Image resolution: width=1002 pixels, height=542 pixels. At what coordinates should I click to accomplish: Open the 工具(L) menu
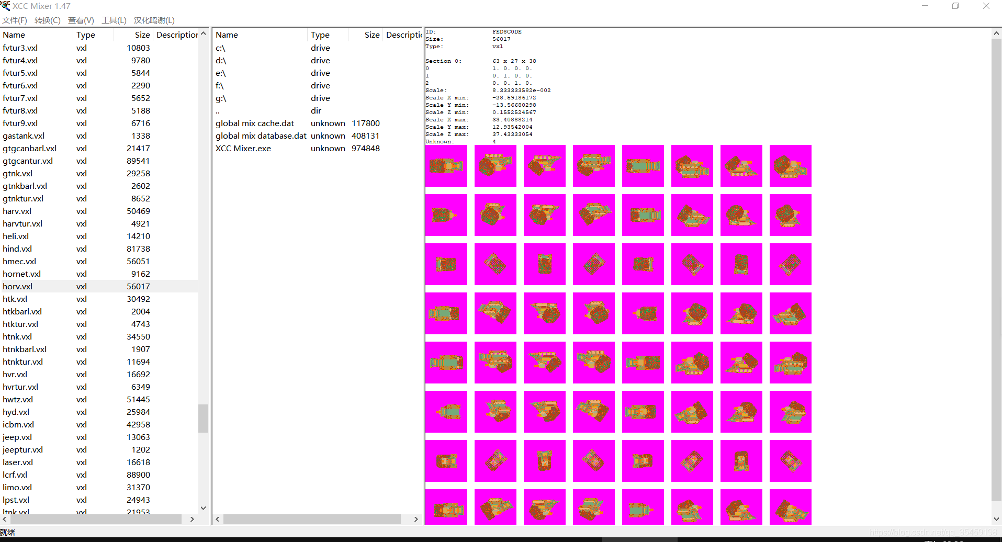114,20
